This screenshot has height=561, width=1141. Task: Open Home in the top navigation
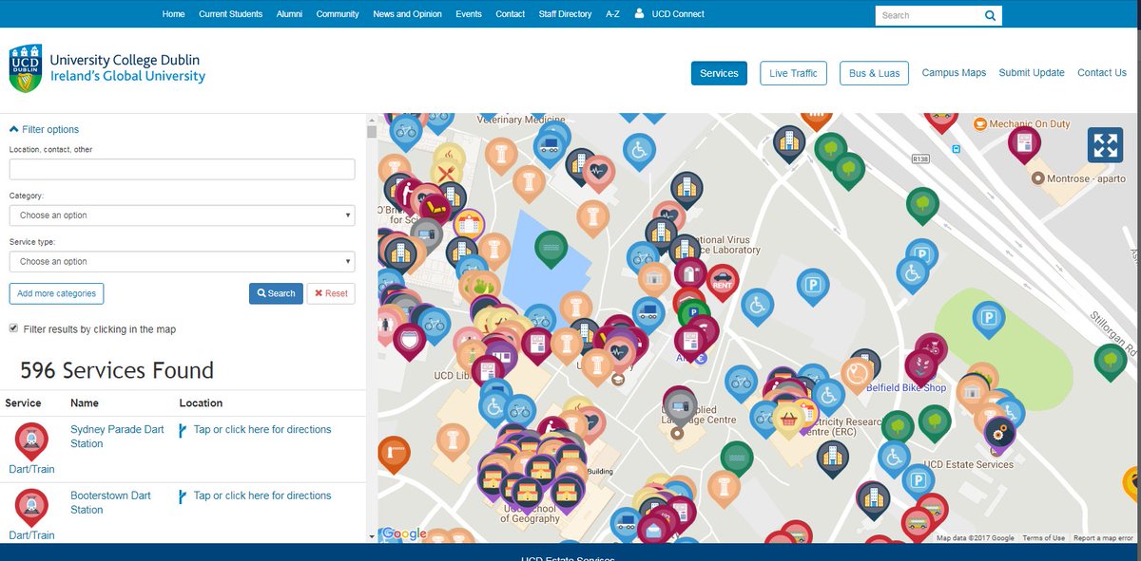click(x=173, y=14)
